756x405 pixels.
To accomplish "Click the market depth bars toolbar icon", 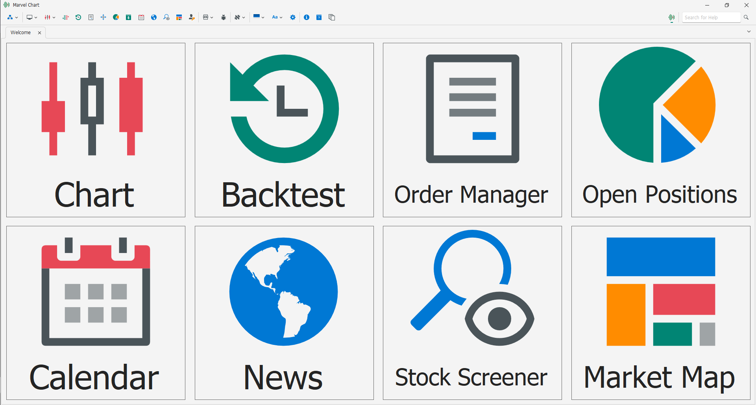I will pyautogui.click(x=66, y=17).
